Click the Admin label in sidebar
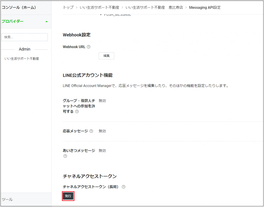 (x=24, y=49)
